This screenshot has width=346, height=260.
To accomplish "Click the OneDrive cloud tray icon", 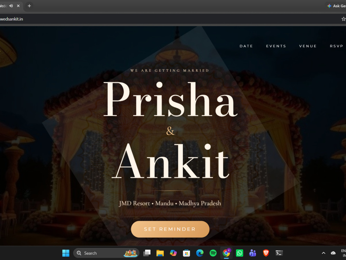I will (x=333, y=253).
